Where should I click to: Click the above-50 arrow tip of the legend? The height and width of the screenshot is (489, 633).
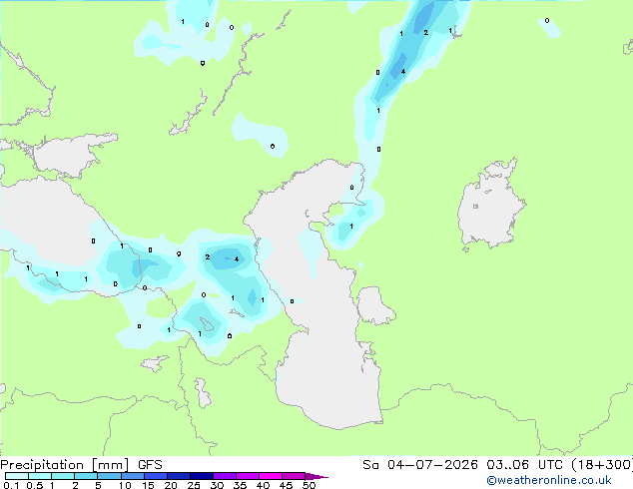pyautogui.click(x=316, y=476)
